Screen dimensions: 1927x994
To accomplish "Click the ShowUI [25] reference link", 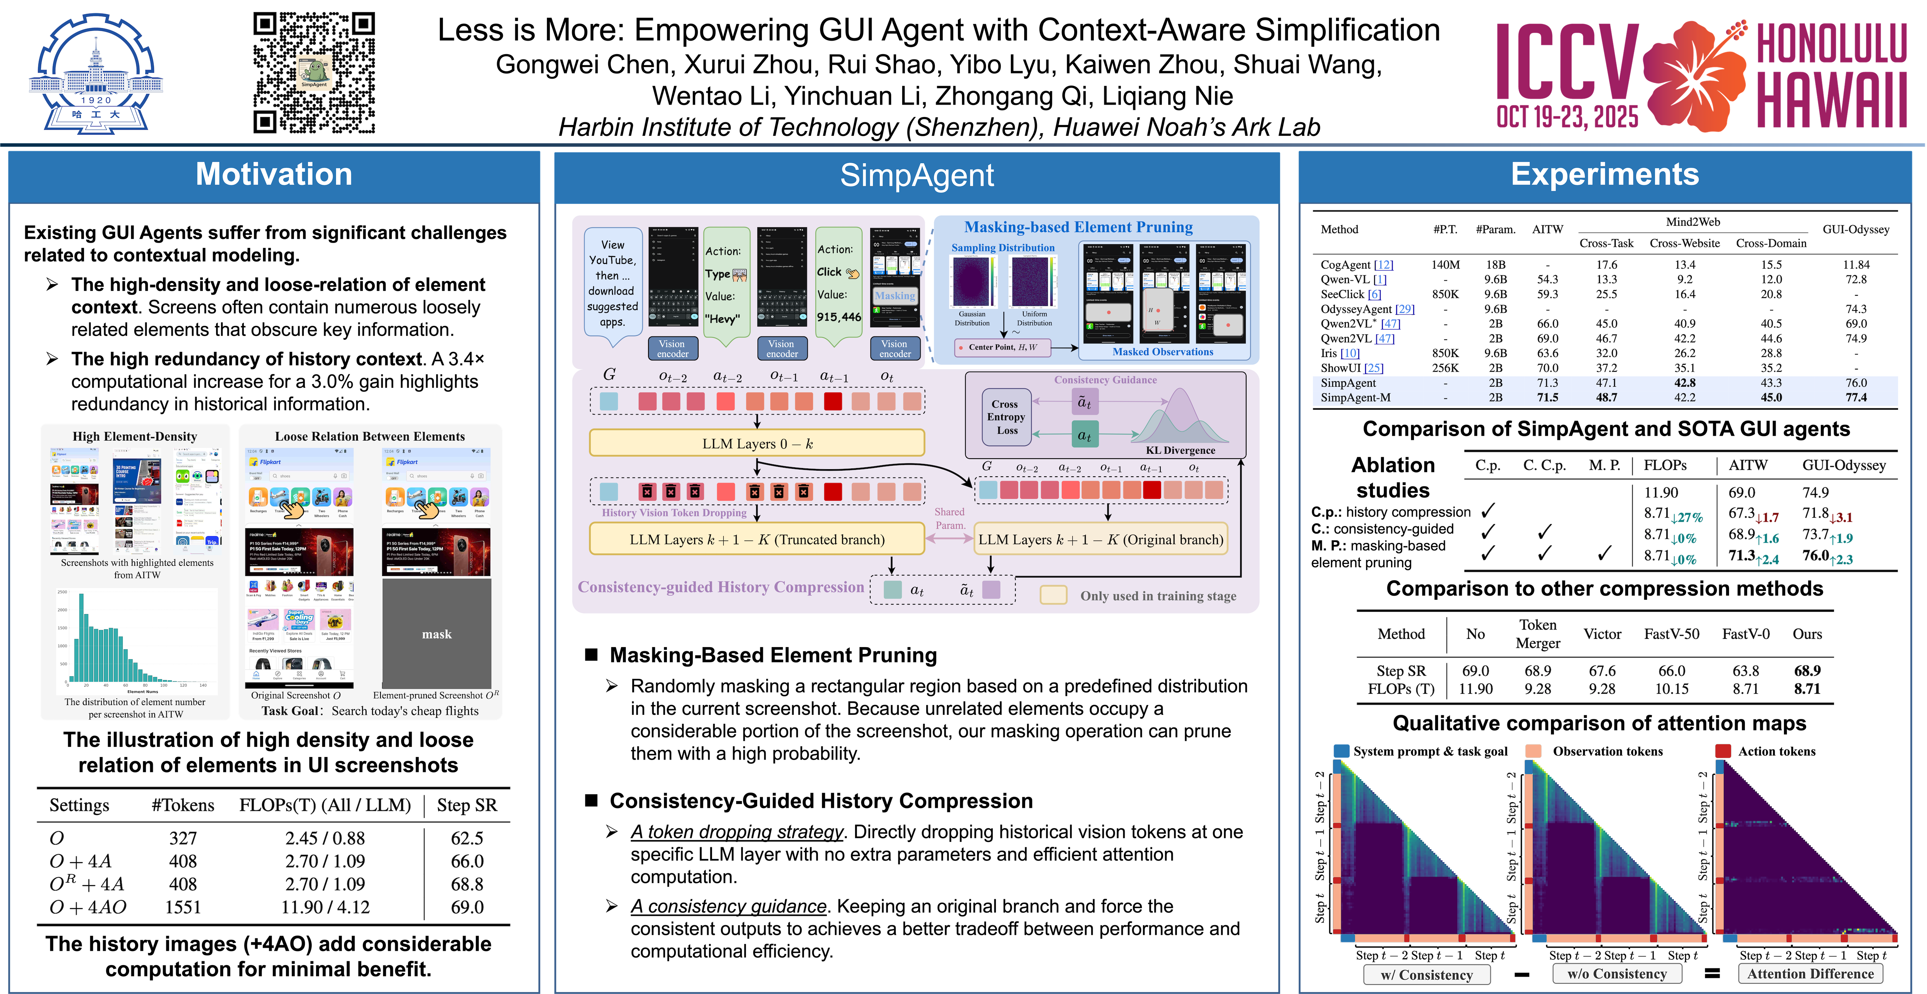I will [1373, 368].
